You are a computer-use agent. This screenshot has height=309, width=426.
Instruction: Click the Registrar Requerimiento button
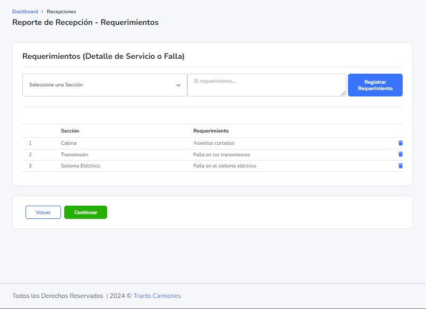coord(375,85)
